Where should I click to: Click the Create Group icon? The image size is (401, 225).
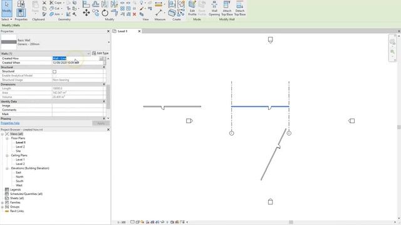(181, 4)
